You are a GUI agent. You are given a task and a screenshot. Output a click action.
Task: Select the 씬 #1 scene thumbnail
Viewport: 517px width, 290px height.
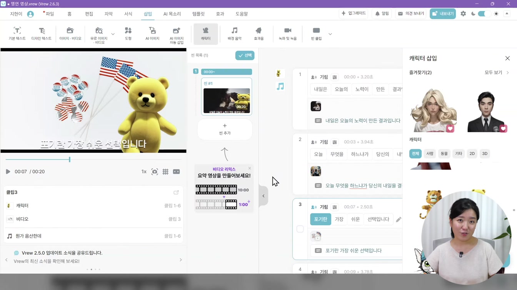point(227,97)
